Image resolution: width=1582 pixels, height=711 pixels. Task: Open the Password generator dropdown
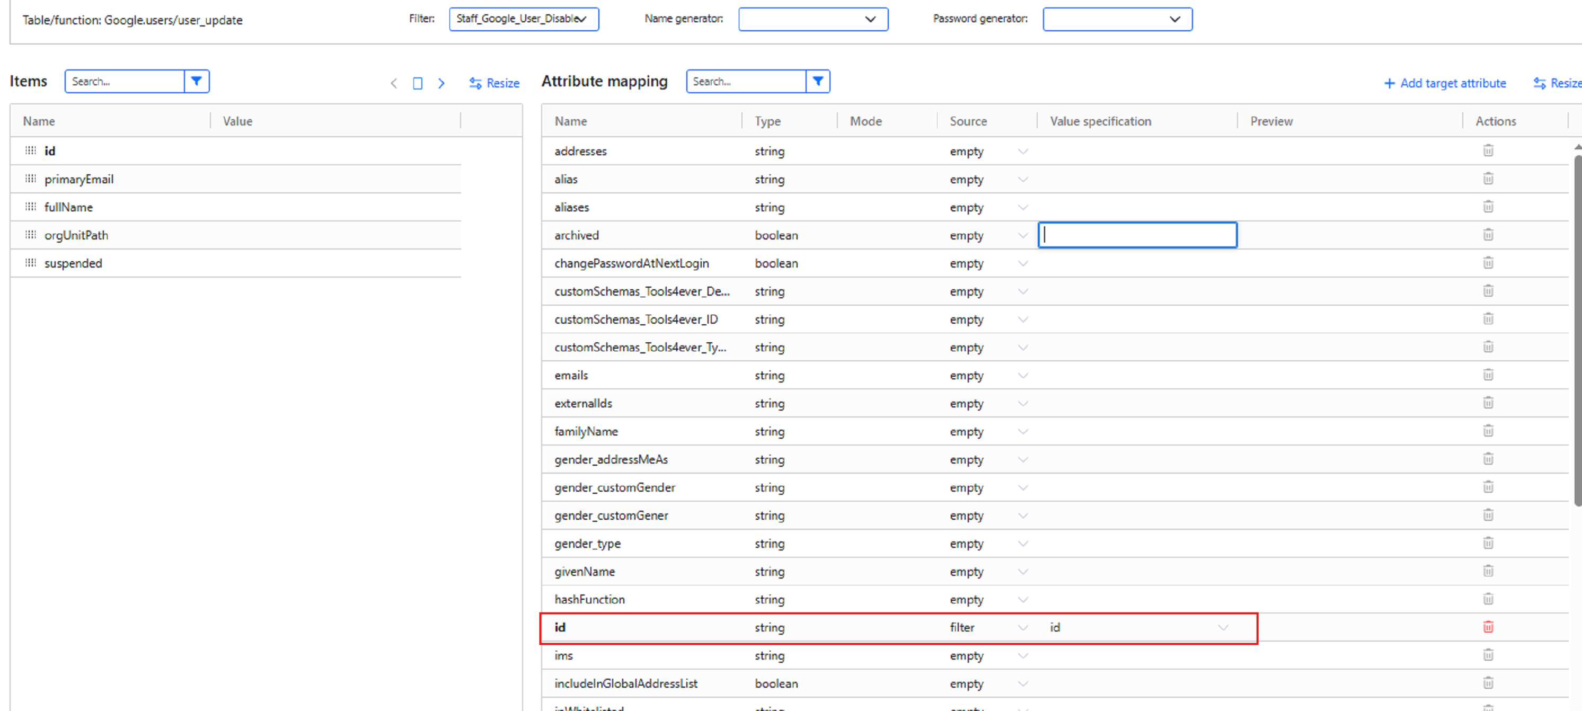coord(1117,19)
